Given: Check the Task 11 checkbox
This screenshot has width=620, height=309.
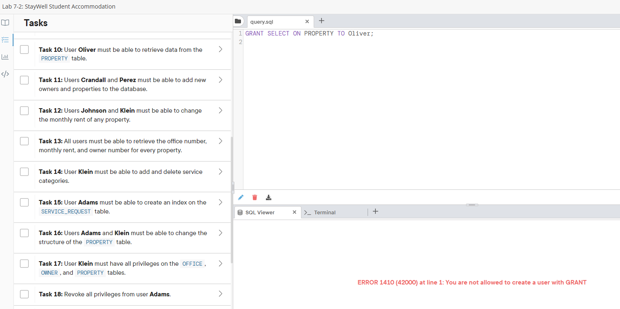Looking at the screenshot, I should (x=25, y=80).
